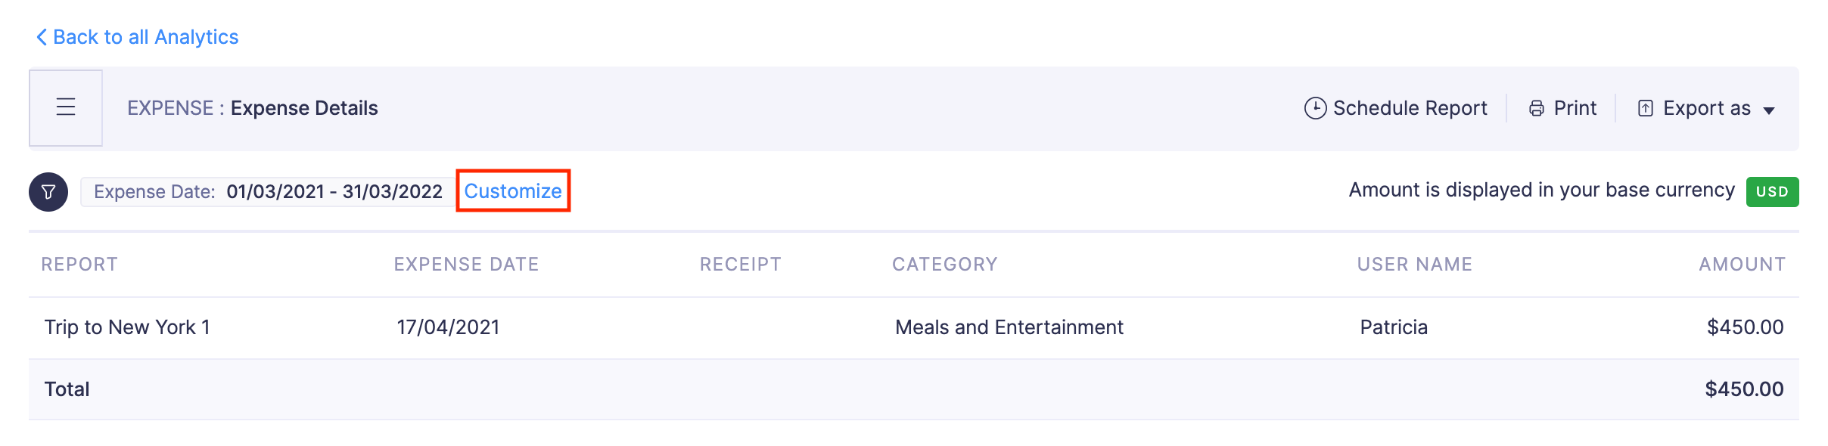
Task: Open the Customize report link
Action: [x=513, y=191]
